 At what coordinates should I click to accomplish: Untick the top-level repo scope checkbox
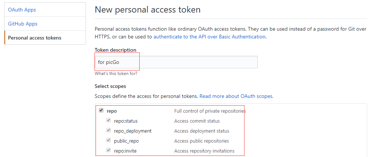[x=101, y=110]
